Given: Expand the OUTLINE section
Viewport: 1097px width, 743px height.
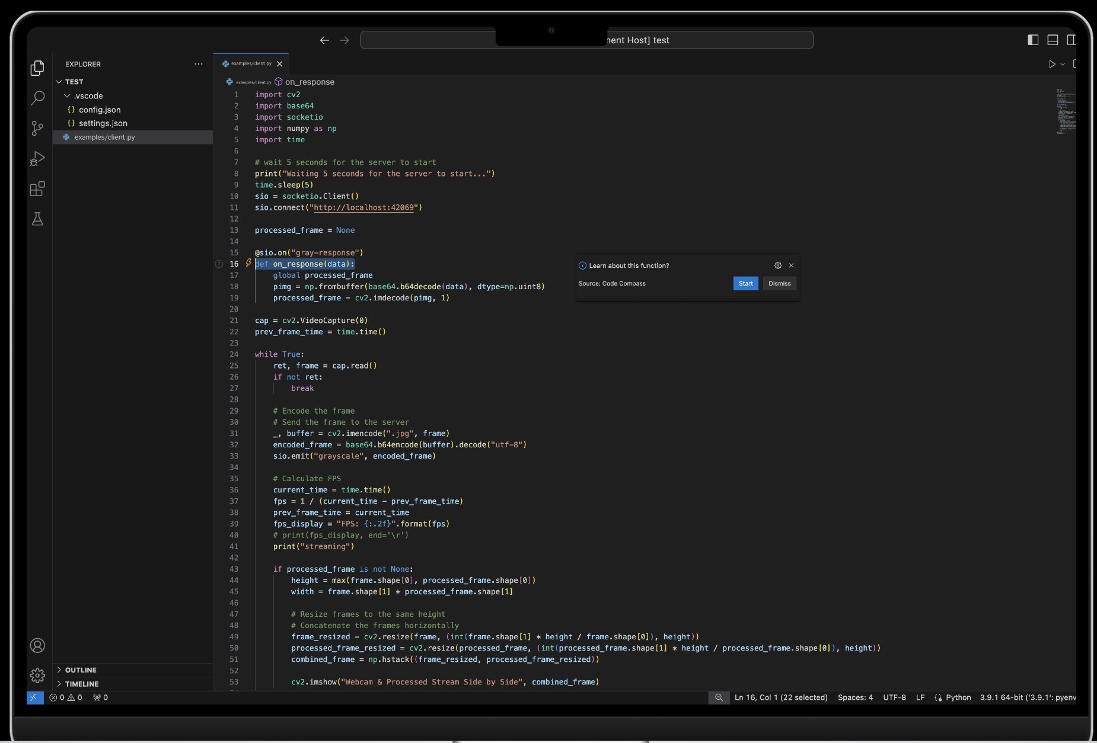Looking at the screenshot, I should pyautogui.click(x=133, y=670).
